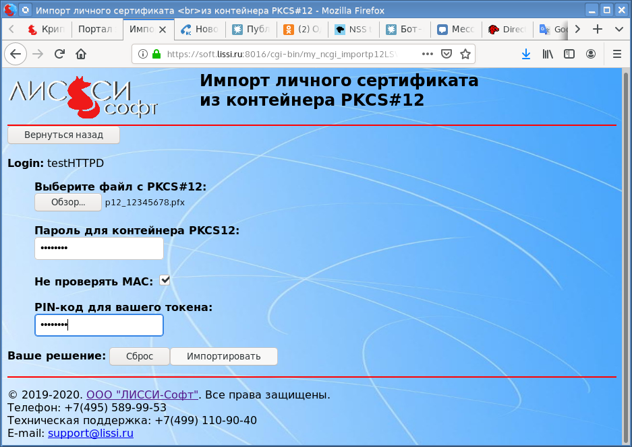632x447 pixels.
Task: Open the page actions three-dot menu
Action: pyautogui.click(x=428, y=54)
